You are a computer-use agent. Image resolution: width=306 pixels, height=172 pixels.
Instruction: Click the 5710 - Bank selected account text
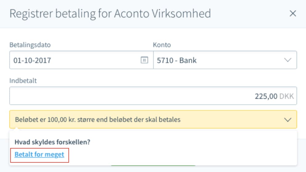tap(177, 61)
